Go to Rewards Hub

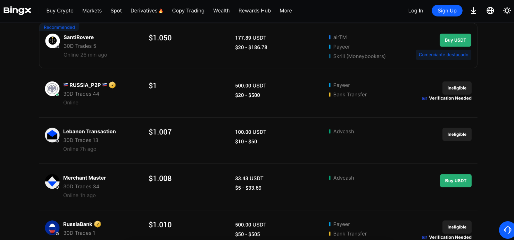pos(255,11)
